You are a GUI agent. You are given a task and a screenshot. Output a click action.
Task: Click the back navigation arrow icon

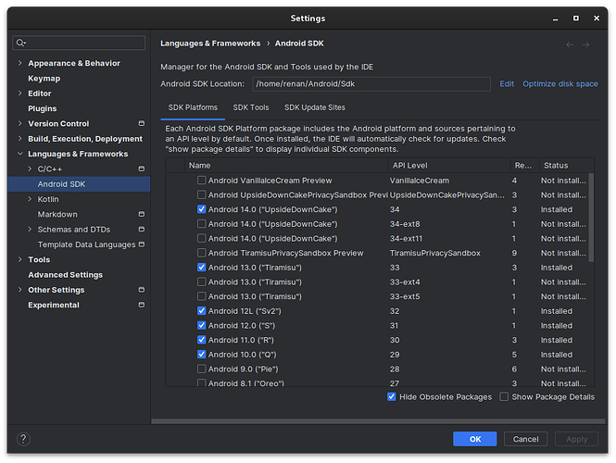click(x=570, y=44)
